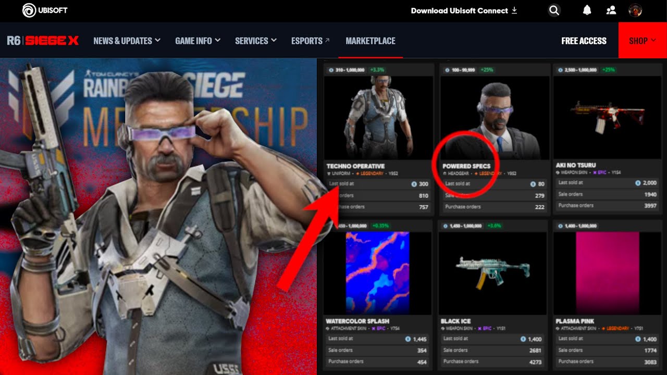Viewport: 667px width, 375px height.
Task: Click the coin icon in 310 - 1,000,000 tag
Action: coord(331,69)
